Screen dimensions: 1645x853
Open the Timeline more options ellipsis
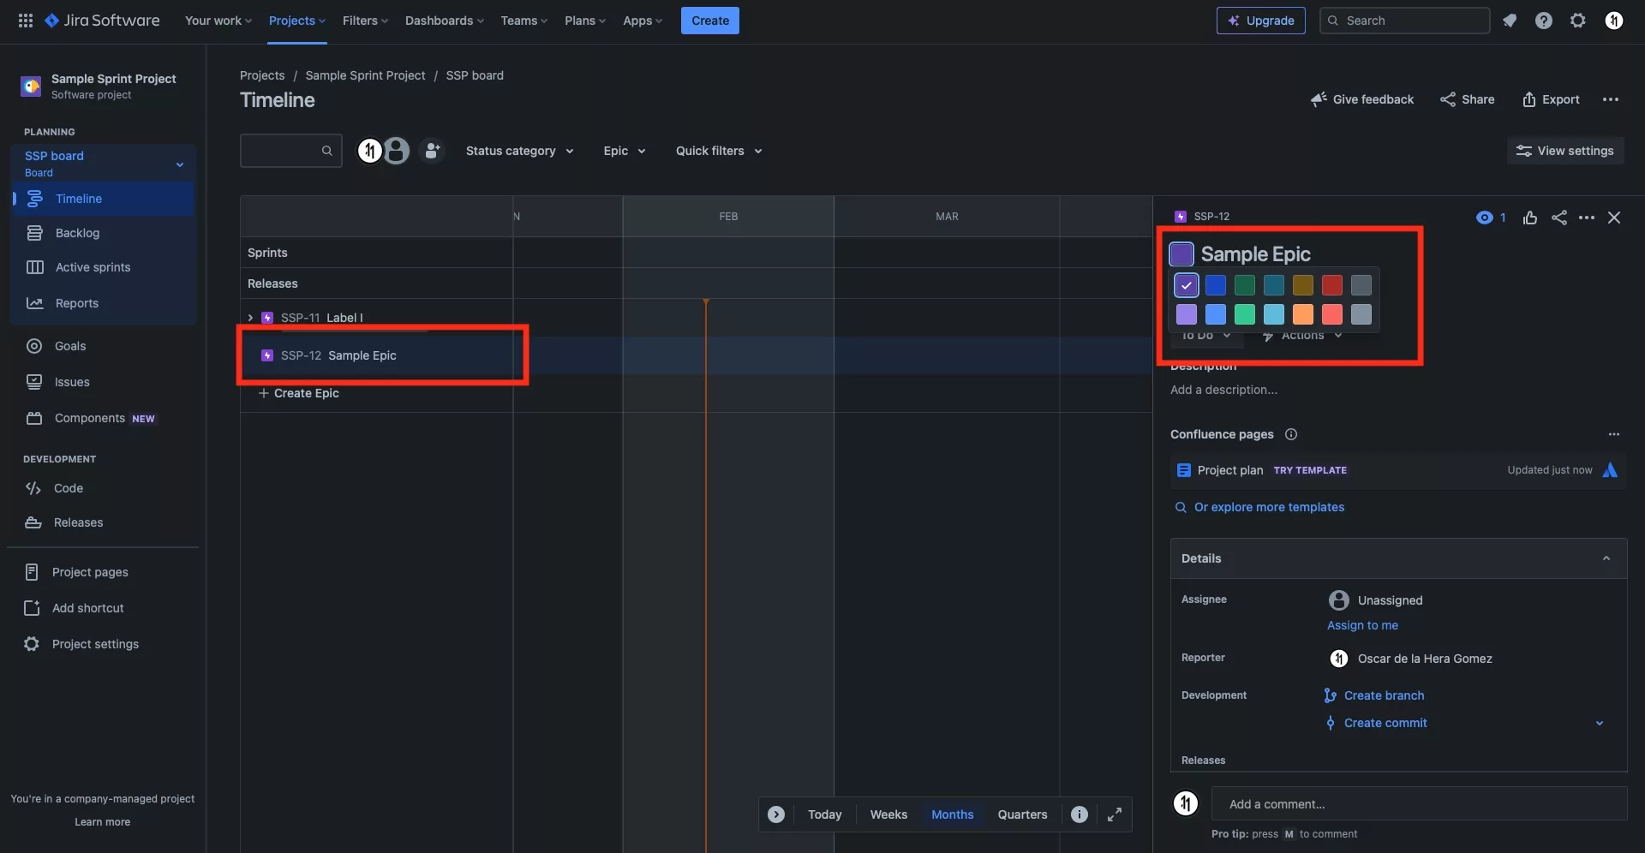[x=1611, y=99]
